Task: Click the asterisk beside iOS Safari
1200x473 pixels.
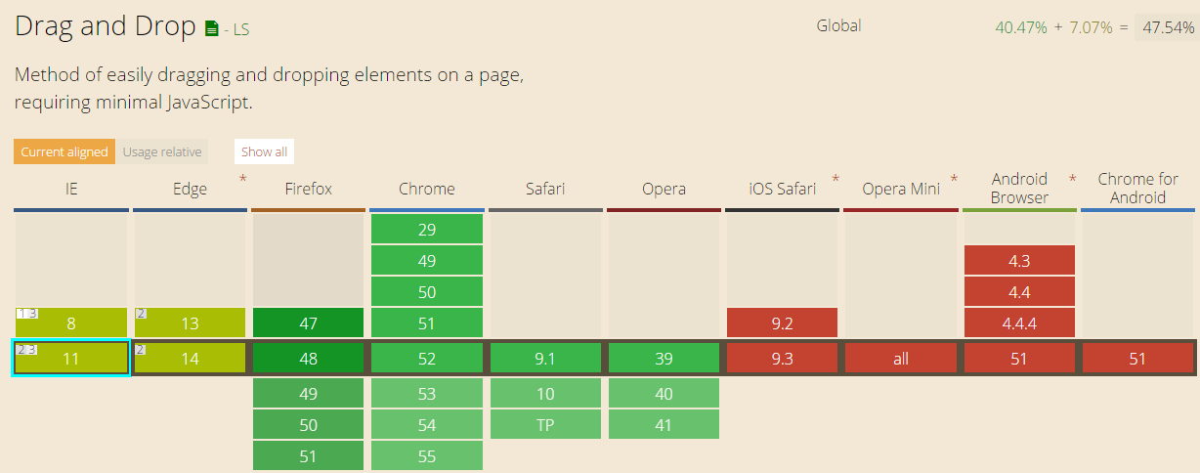Action: point(836,180)
